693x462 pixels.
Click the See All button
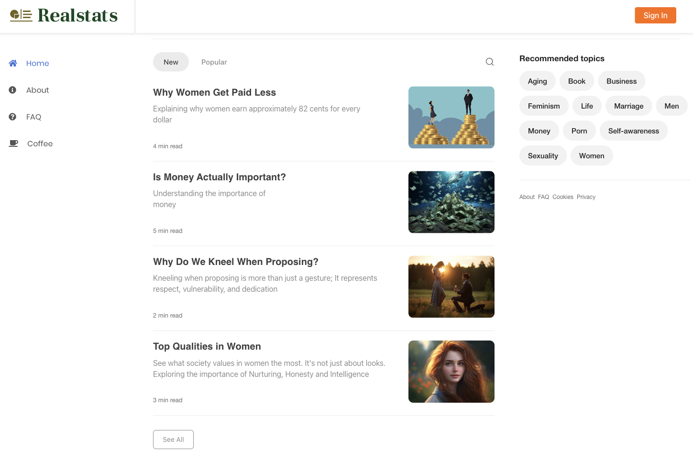click(x=173, y=440)
